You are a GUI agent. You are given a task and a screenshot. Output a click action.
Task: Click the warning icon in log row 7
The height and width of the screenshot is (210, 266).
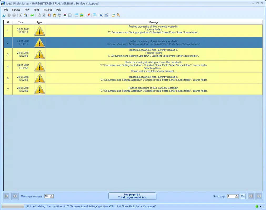(x=39, y=89)
